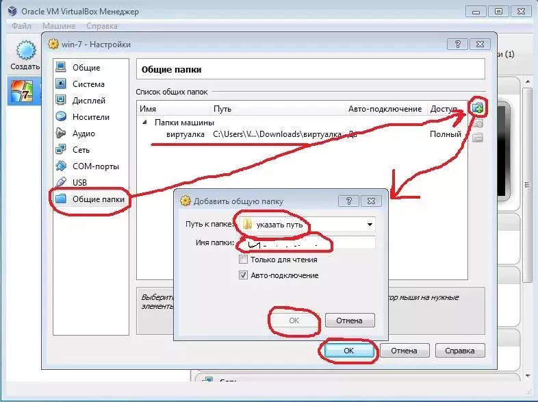The width and height of the screenshot is (538, 402).
Task: Click the main window scroll up arrow
Action: click(x=527, y=81)
